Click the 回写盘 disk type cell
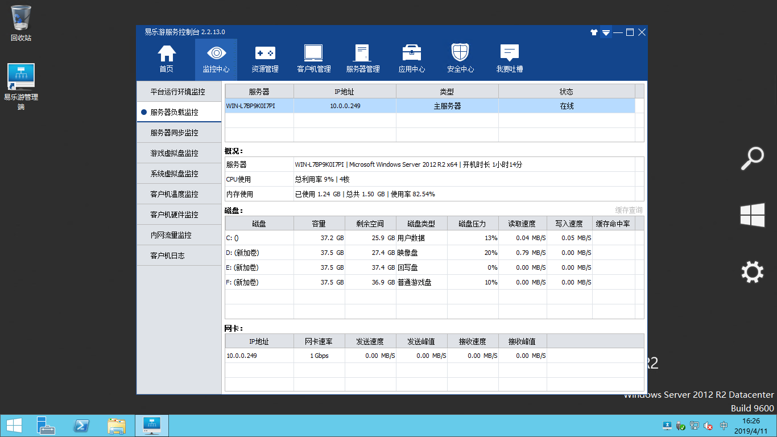 tap(421, 267)
